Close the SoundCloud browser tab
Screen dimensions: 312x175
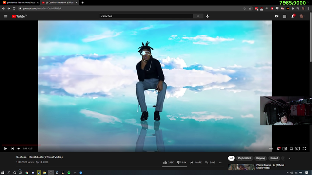38,3
